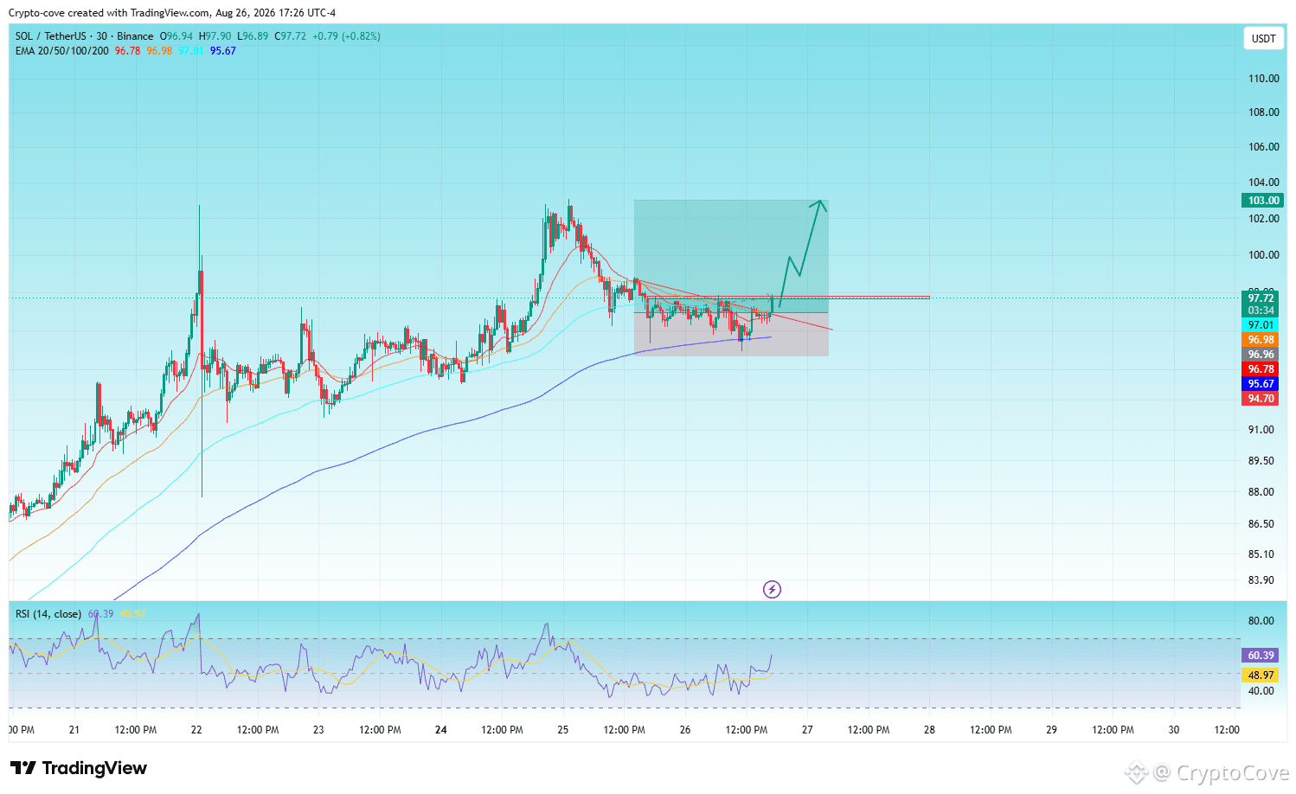Click the 100.00 price scale label
Screen dimensions: 1296x794
tap(1263, 255)
